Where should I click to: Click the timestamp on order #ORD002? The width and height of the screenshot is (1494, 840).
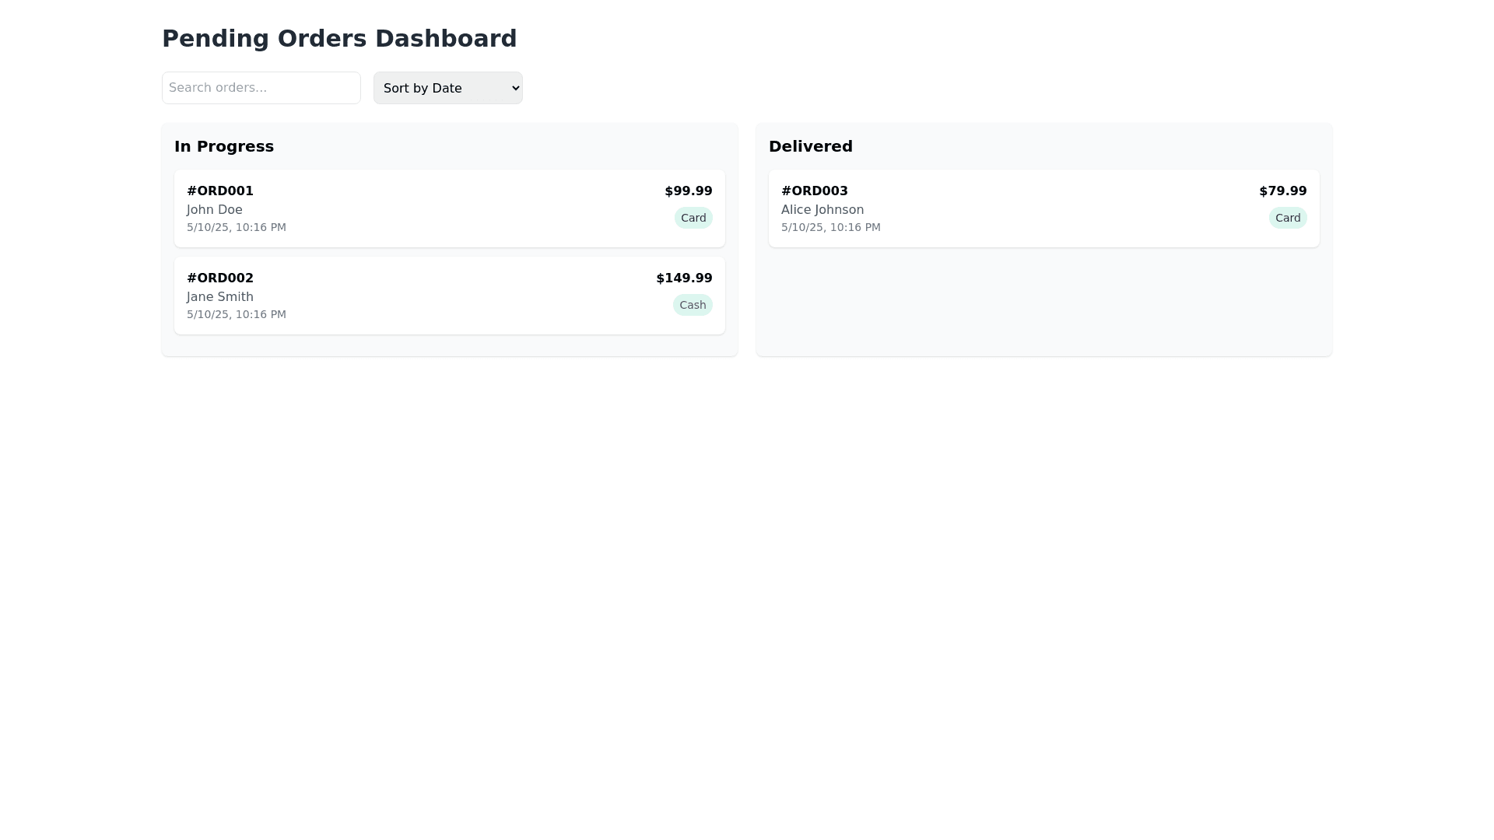point(236,314)
